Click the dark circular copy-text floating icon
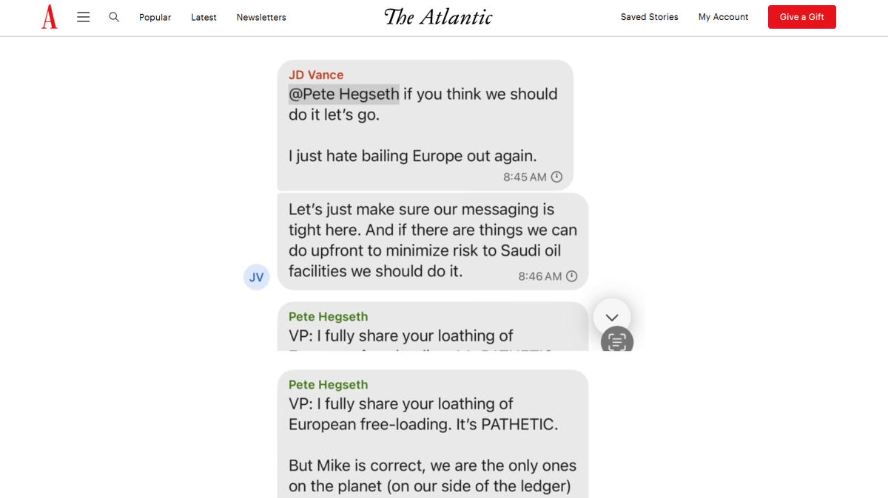Viewport: 888px width, 498px height. (617, 341)
